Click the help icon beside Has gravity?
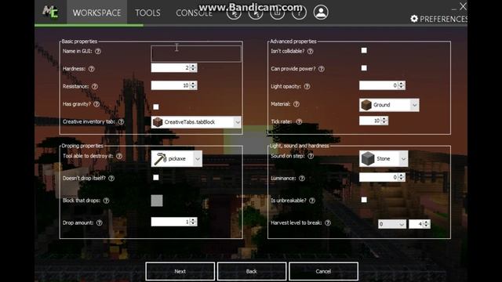 coord(96,104)
